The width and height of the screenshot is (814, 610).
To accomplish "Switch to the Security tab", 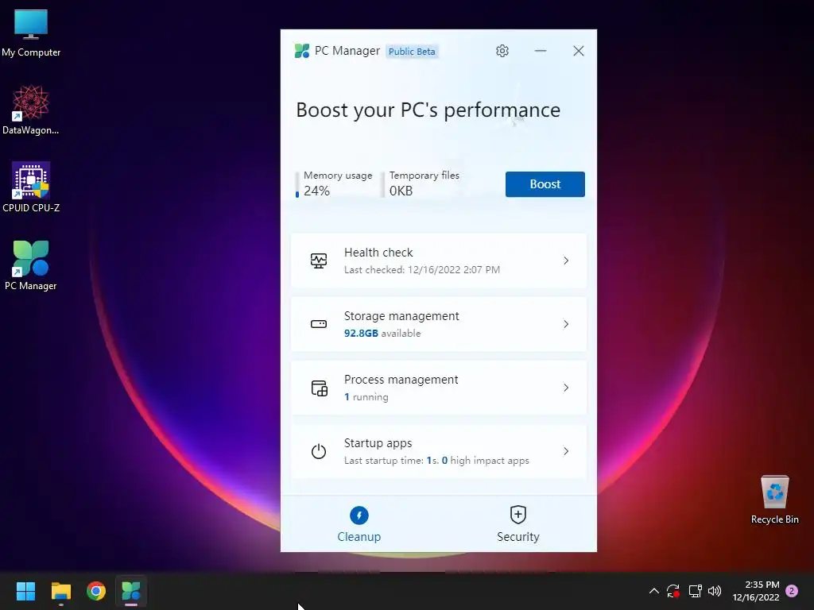I will 518,524.
